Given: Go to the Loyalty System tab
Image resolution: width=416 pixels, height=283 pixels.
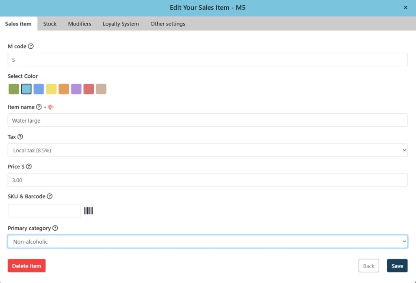Looking at the screenshot, I should click(121, 24).
